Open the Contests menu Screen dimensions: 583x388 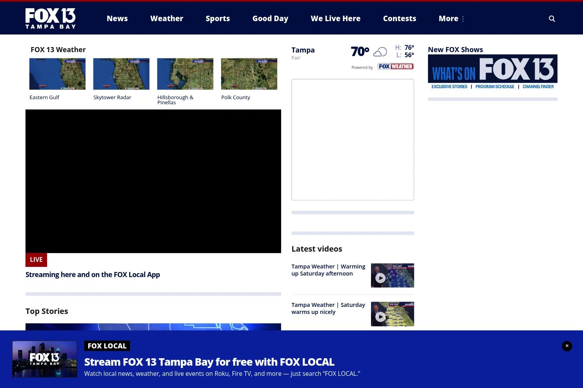[399, 18]
